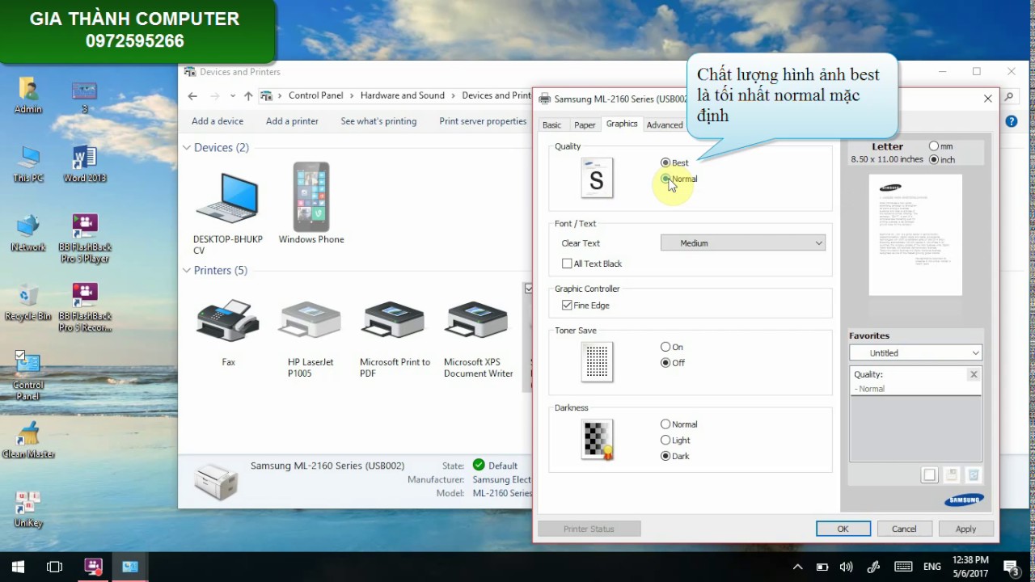Switch to the Paper tab
Viewport: 1035px width, 582px height.
(585, 124)
